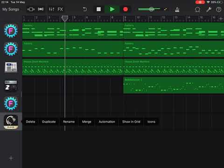Start playback with the green Play button
Image resolution: width=224 pixels, height=168 pixels.
[112, 9]
